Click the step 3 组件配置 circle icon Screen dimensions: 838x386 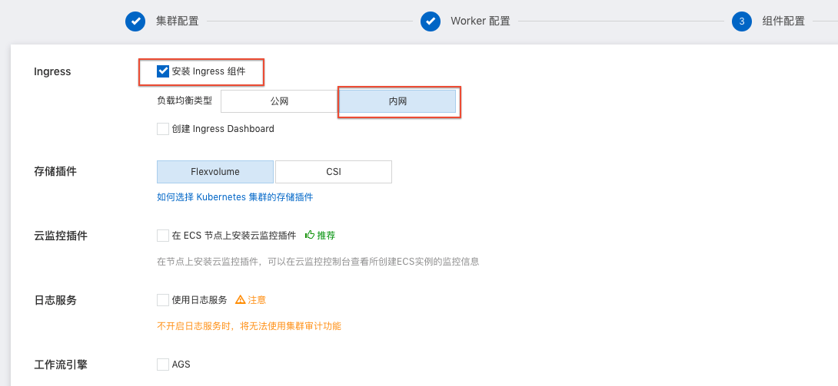pyautogui.click(x=741, y=21)
